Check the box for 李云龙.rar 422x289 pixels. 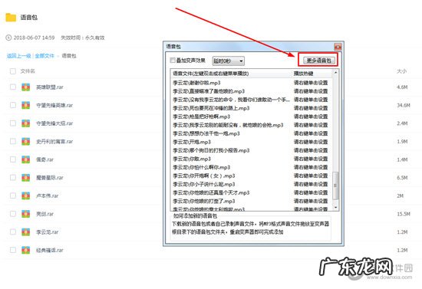point(12,232)
